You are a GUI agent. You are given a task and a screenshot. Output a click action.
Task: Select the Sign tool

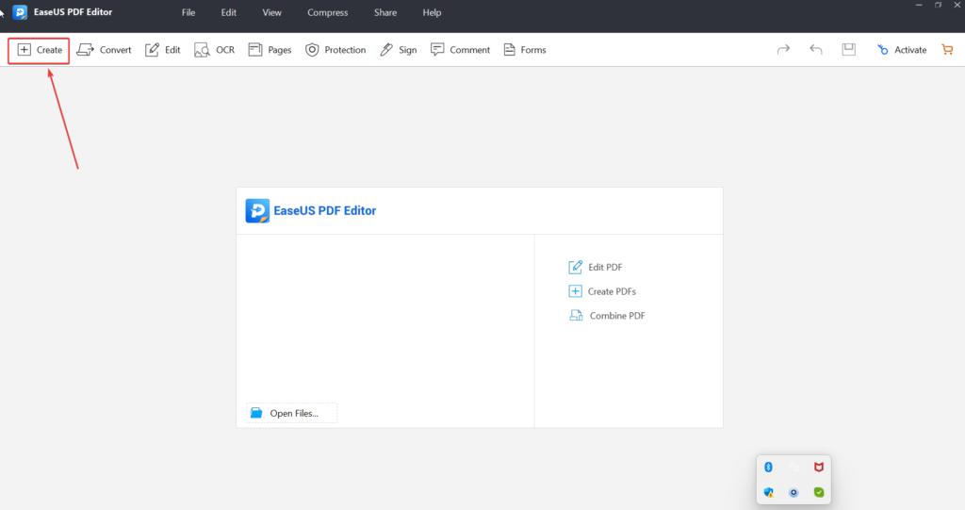pos(399,50)
